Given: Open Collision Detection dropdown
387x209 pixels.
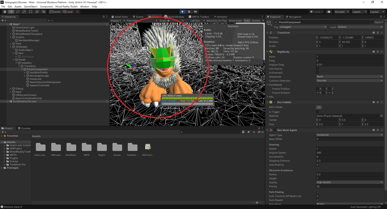Looking at the screenshot, I should click(350, 81).
